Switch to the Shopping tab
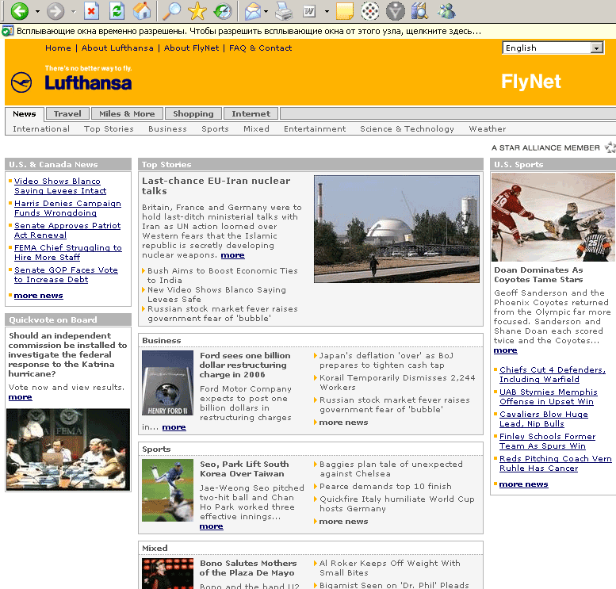This screenshot has height=589, width=616. tap(193, 113)
